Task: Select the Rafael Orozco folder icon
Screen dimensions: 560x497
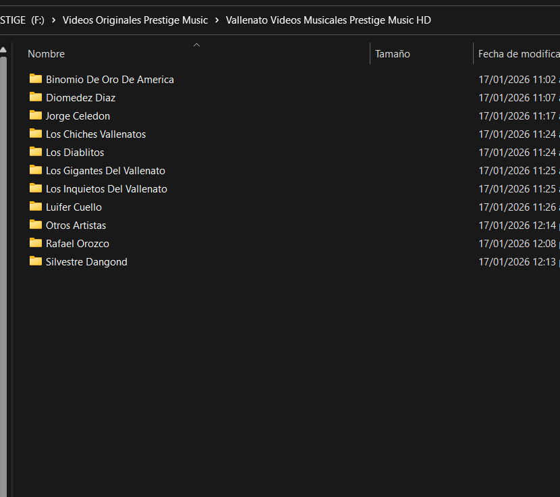Action: click(36, 243)
